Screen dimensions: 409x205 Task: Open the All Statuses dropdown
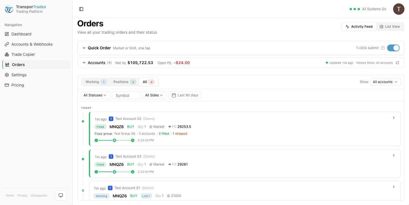pos(95,95)
